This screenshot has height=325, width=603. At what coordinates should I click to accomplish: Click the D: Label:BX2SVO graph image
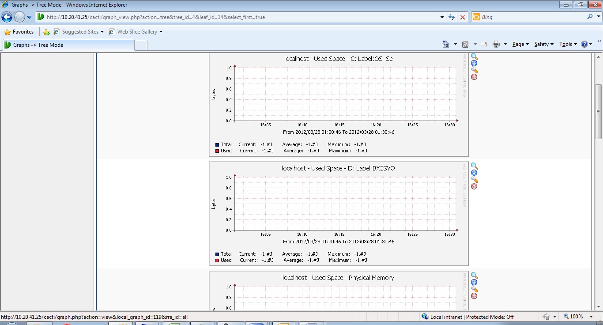coord(339,214)
